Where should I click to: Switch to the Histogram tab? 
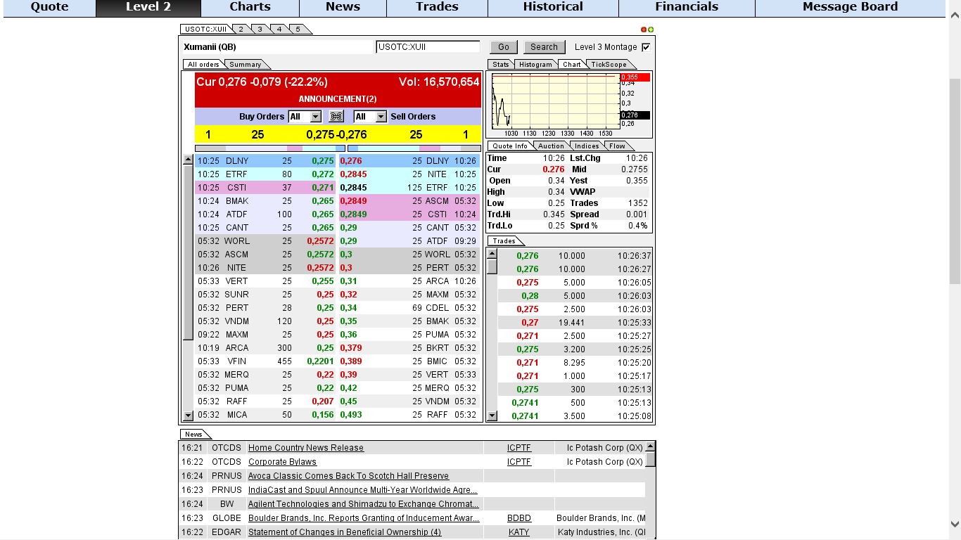pyautogui.click(x=536, y=64)
